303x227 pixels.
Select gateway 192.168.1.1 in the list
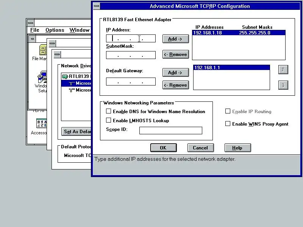coord(231,68)
